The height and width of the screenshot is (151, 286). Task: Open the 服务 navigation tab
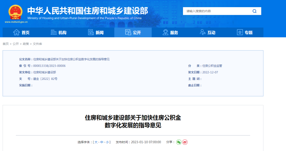[170, 33]
